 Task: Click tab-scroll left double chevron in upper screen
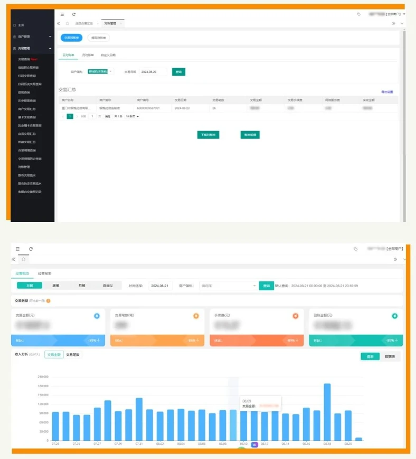click(59, 23)
